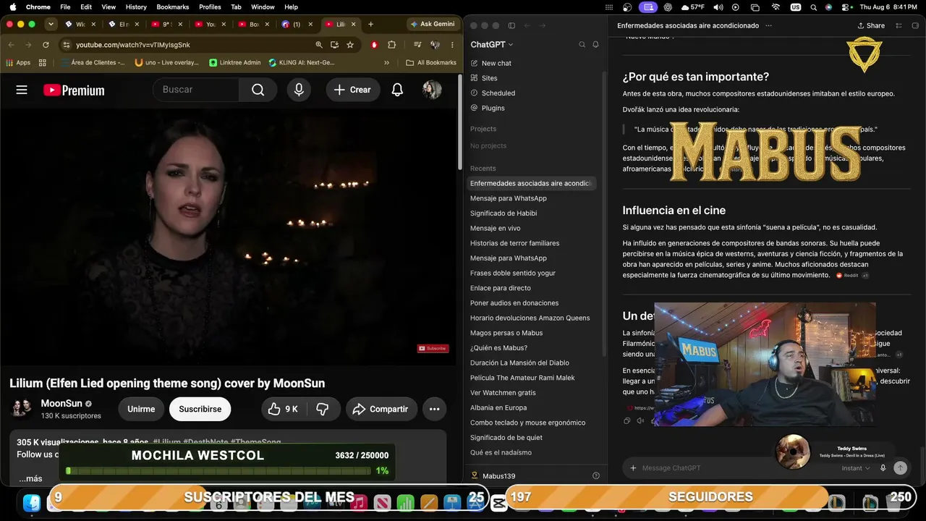Click the YouTube Buscar search field

coord(195,90)
